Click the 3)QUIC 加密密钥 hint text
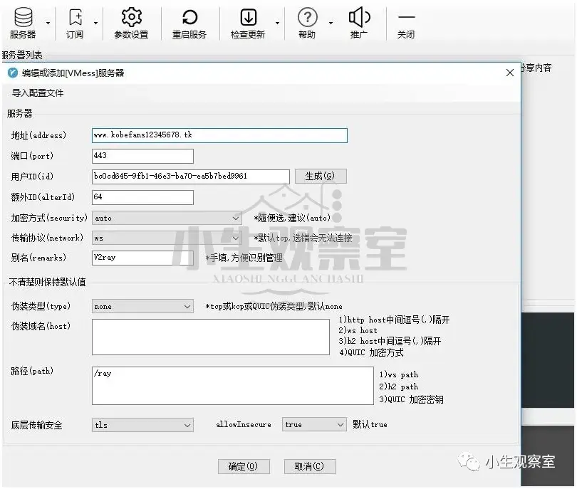577x489 pixels. pos(411,399)
